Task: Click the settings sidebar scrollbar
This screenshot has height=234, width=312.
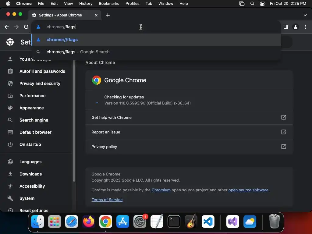Action: point(74,121)
